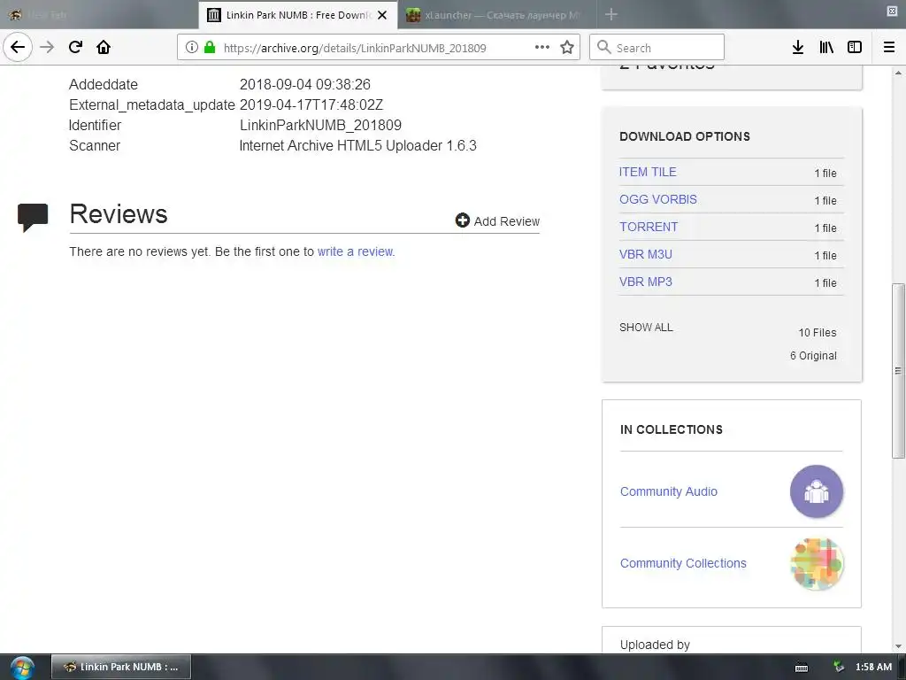Click the Add Review link text
The height and width of the screenshot is (680, 906).
point(506,221)
